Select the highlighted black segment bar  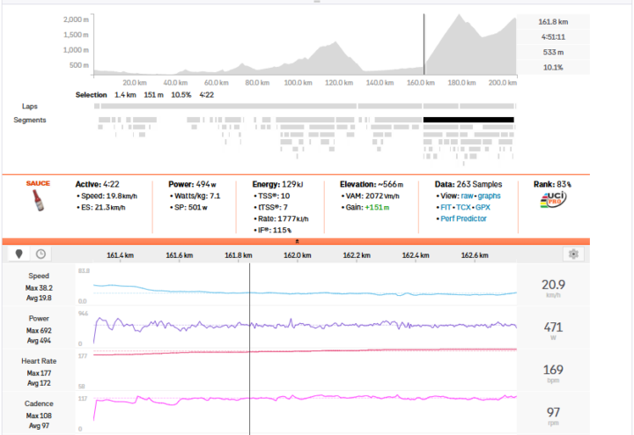click(x=468, y=119)
